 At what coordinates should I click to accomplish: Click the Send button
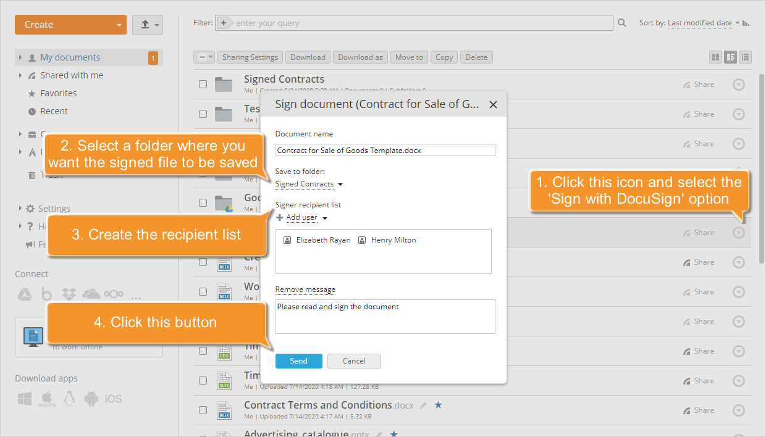click(x=298, y=360)
